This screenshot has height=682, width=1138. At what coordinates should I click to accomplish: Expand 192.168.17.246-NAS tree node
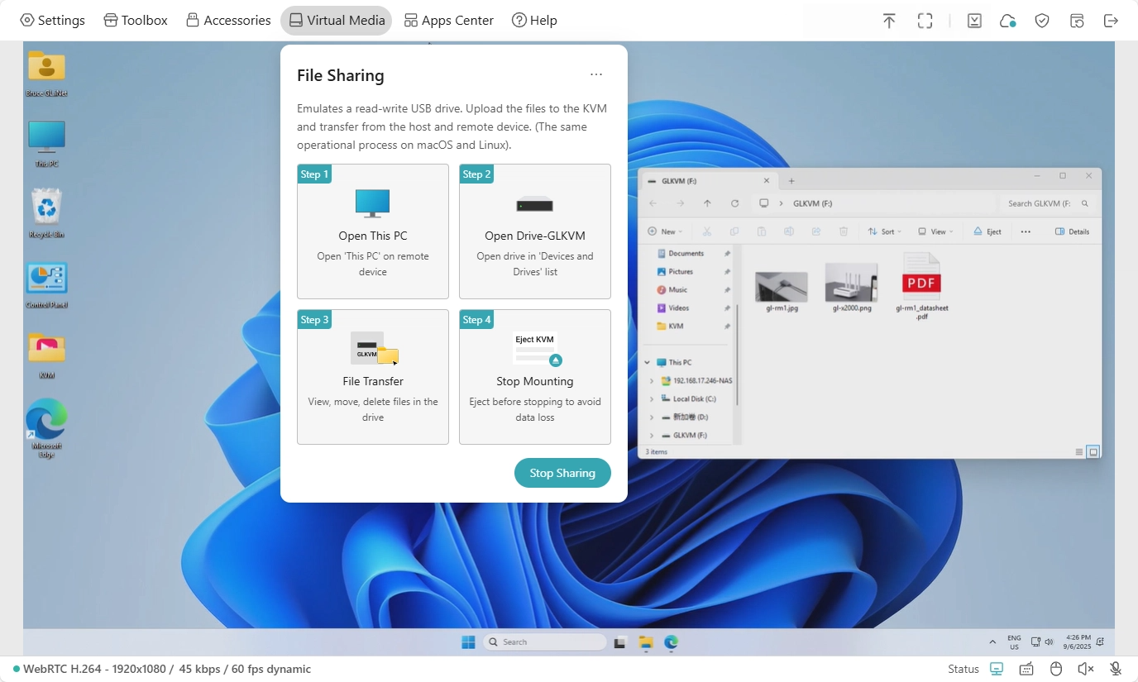point(652,380)
